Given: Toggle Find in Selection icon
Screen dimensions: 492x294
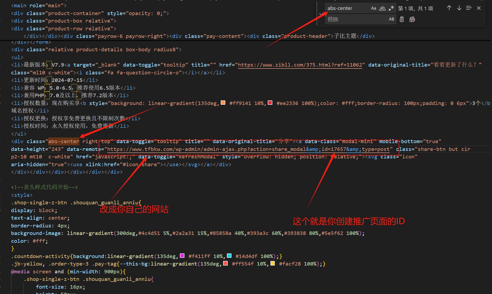Looking at the screenshot, I should pos(469,8).
